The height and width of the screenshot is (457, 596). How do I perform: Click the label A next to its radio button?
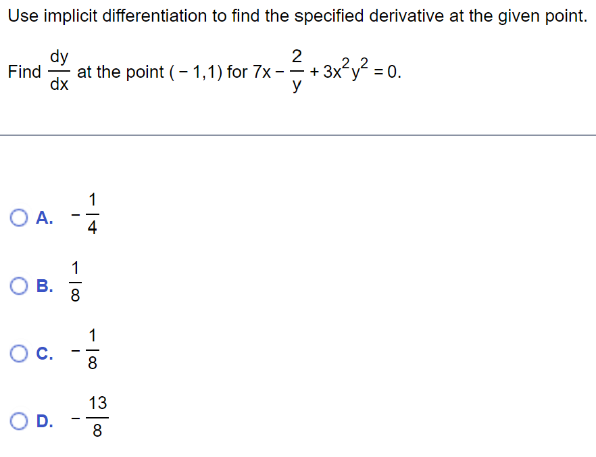tap(42, 216)
